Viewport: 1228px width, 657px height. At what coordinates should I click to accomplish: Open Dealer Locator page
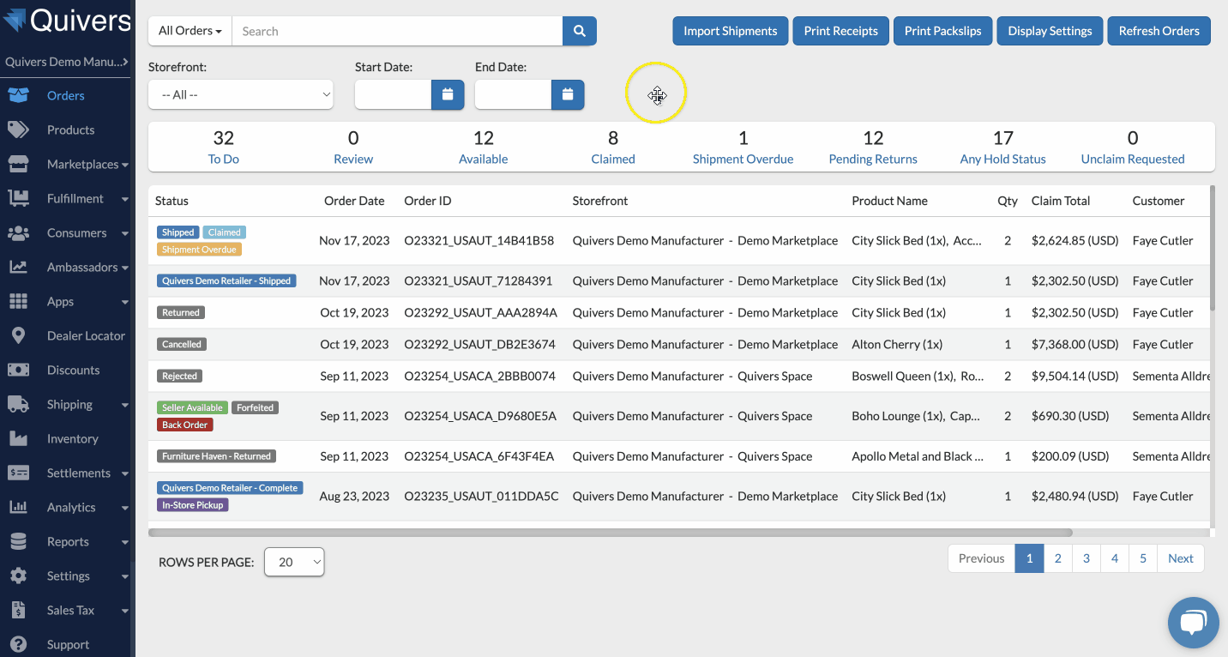click(86, 335)
